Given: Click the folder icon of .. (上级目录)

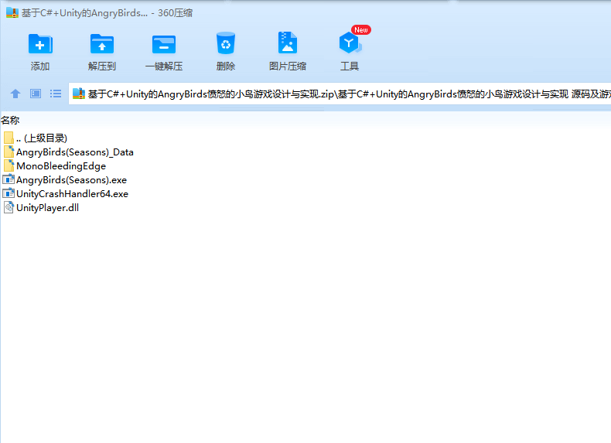Looking at the screenshot, I should pos(9,138).
